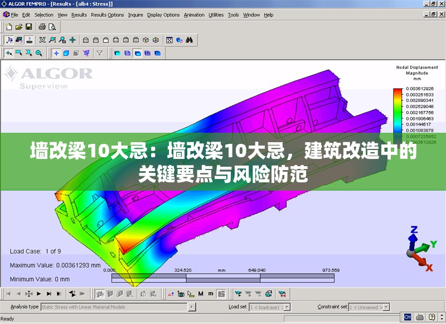Viewport: 446px width, 324px height.
Task: Click the Save floppy disk icon
Action: [x=29, y=27]
